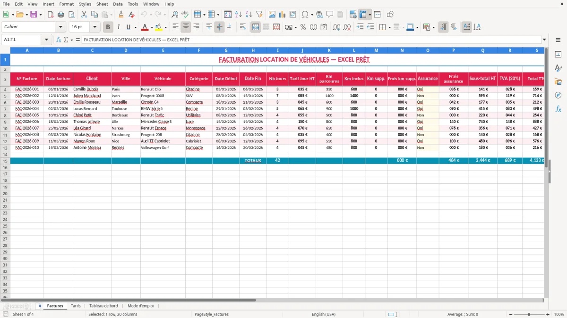The height and width of the screenshot is (318, 567).
Task: Switch to the Mode d'emploi tab
Action: point(141,306)
